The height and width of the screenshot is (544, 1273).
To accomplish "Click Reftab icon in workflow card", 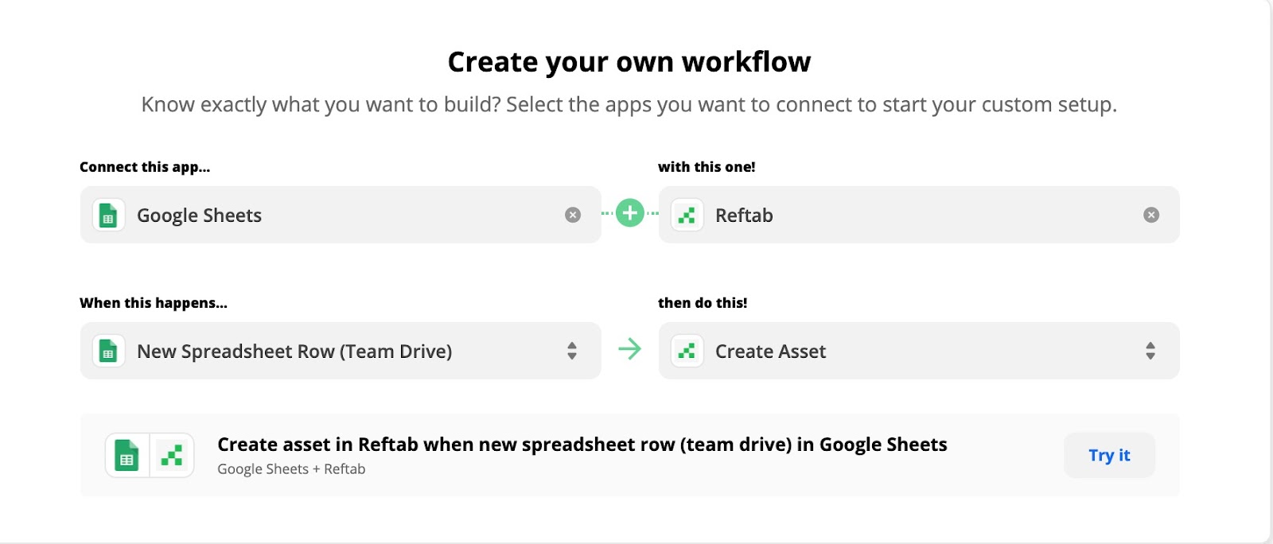I will 172,456.
